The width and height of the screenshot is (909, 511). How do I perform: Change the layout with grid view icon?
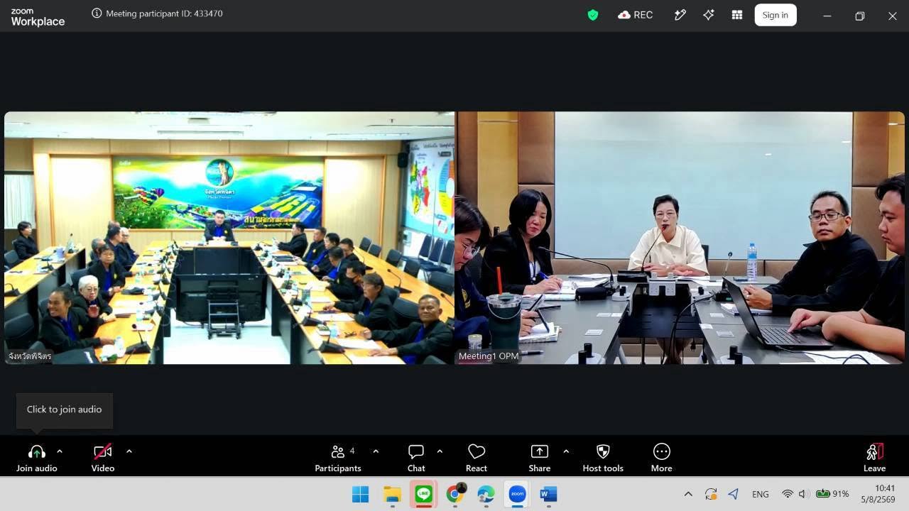click(737, 15)
